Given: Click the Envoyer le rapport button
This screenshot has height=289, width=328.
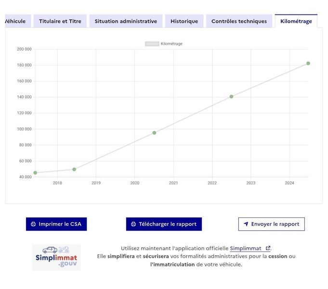Looking at the screenshot, I should pyautogui.click(x=271, y=224).
